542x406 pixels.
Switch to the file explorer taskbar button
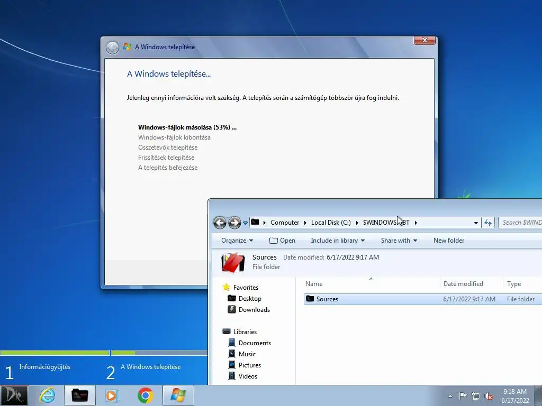click(80, 395)
